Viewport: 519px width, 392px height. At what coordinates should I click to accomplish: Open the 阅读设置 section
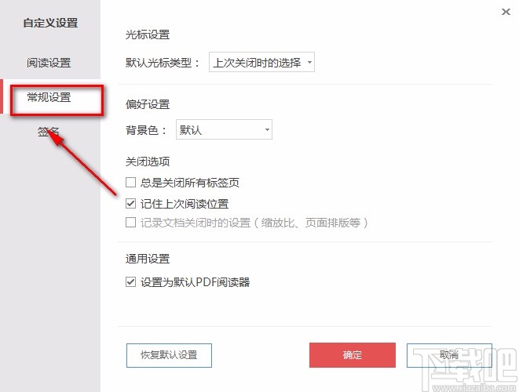[49, 63]
